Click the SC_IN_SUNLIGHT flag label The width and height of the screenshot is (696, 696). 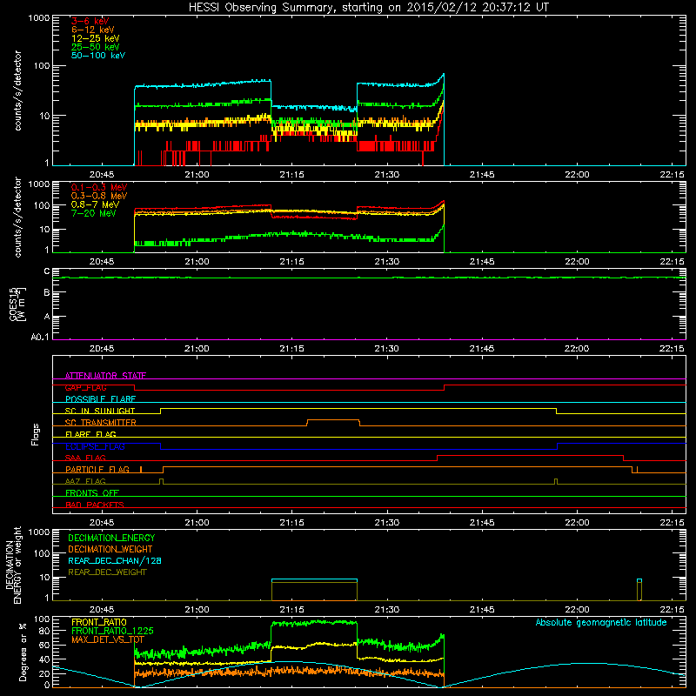coord(100,411)
